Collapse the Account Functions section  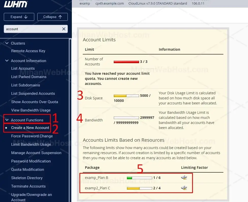(x=7, y=120)
